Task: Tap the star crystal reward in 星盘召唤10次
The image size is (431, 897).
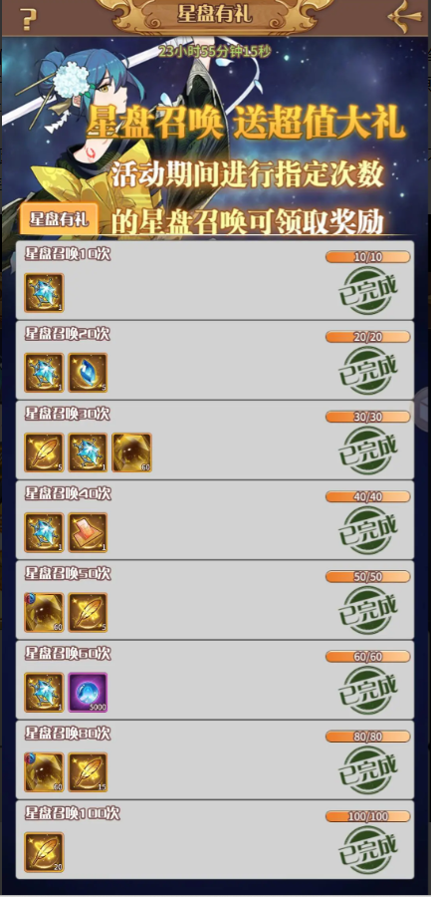Action: [44, 293]
